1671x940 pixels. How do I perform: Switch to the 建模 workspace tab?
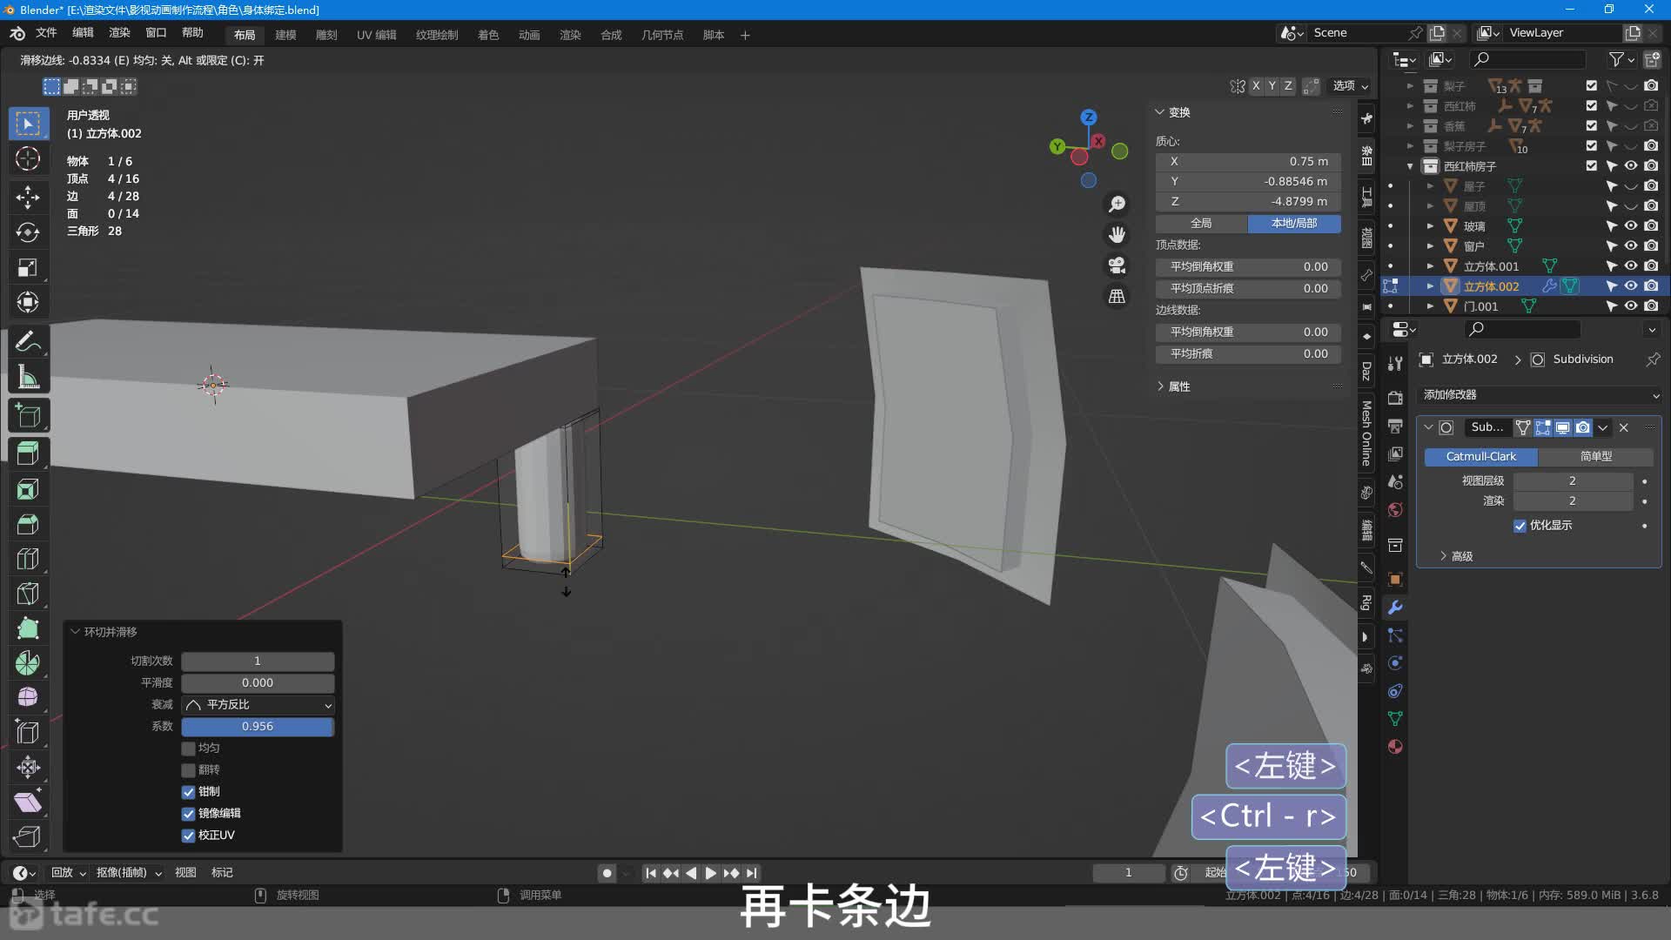coord(285,35)
